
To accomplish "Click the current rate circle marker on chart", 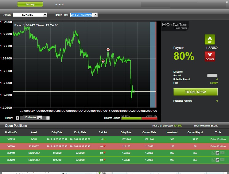I will [x=133, y=91].
